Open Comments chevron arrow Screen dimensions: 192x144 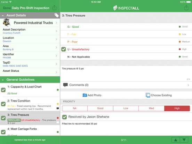188,85
